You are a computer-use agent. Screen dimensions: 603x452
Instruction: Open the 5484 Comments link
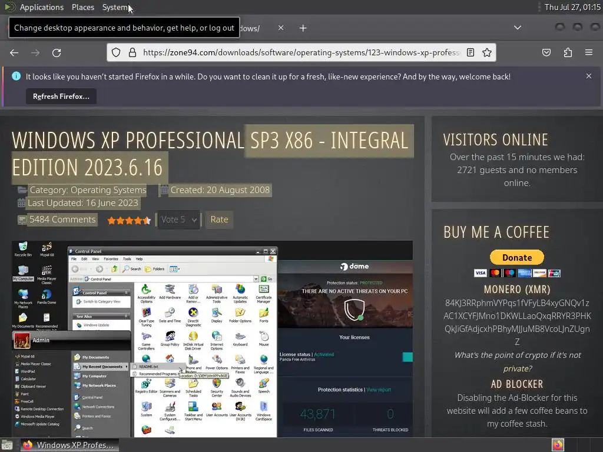(62, 220)
